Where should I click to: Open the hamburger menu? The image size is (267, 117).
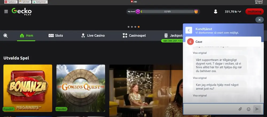pos(6,12)
